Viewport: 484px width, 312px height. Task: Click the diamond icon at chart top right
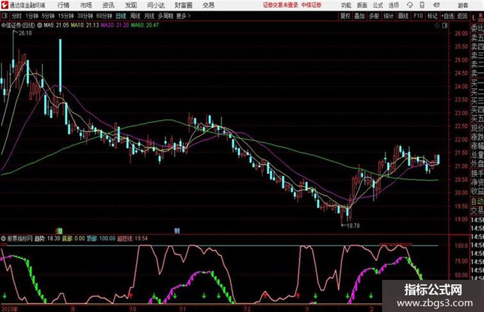click(437, 26)
